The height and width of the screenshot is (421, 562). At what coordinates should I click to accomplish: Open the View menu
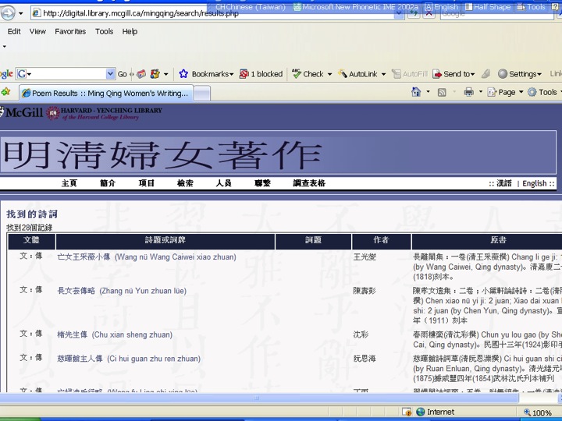[x=37, y=31]
